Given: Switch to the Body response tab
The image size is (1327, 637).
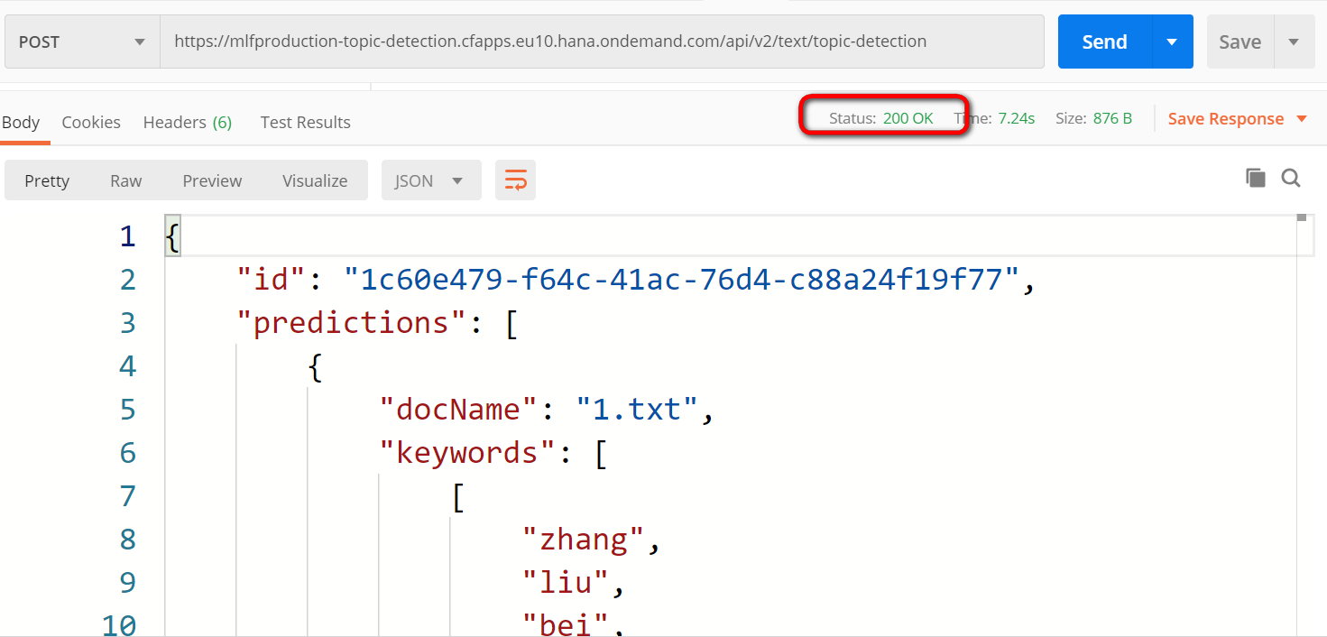Looking at the screenshot, I should (x=21, y=122).
